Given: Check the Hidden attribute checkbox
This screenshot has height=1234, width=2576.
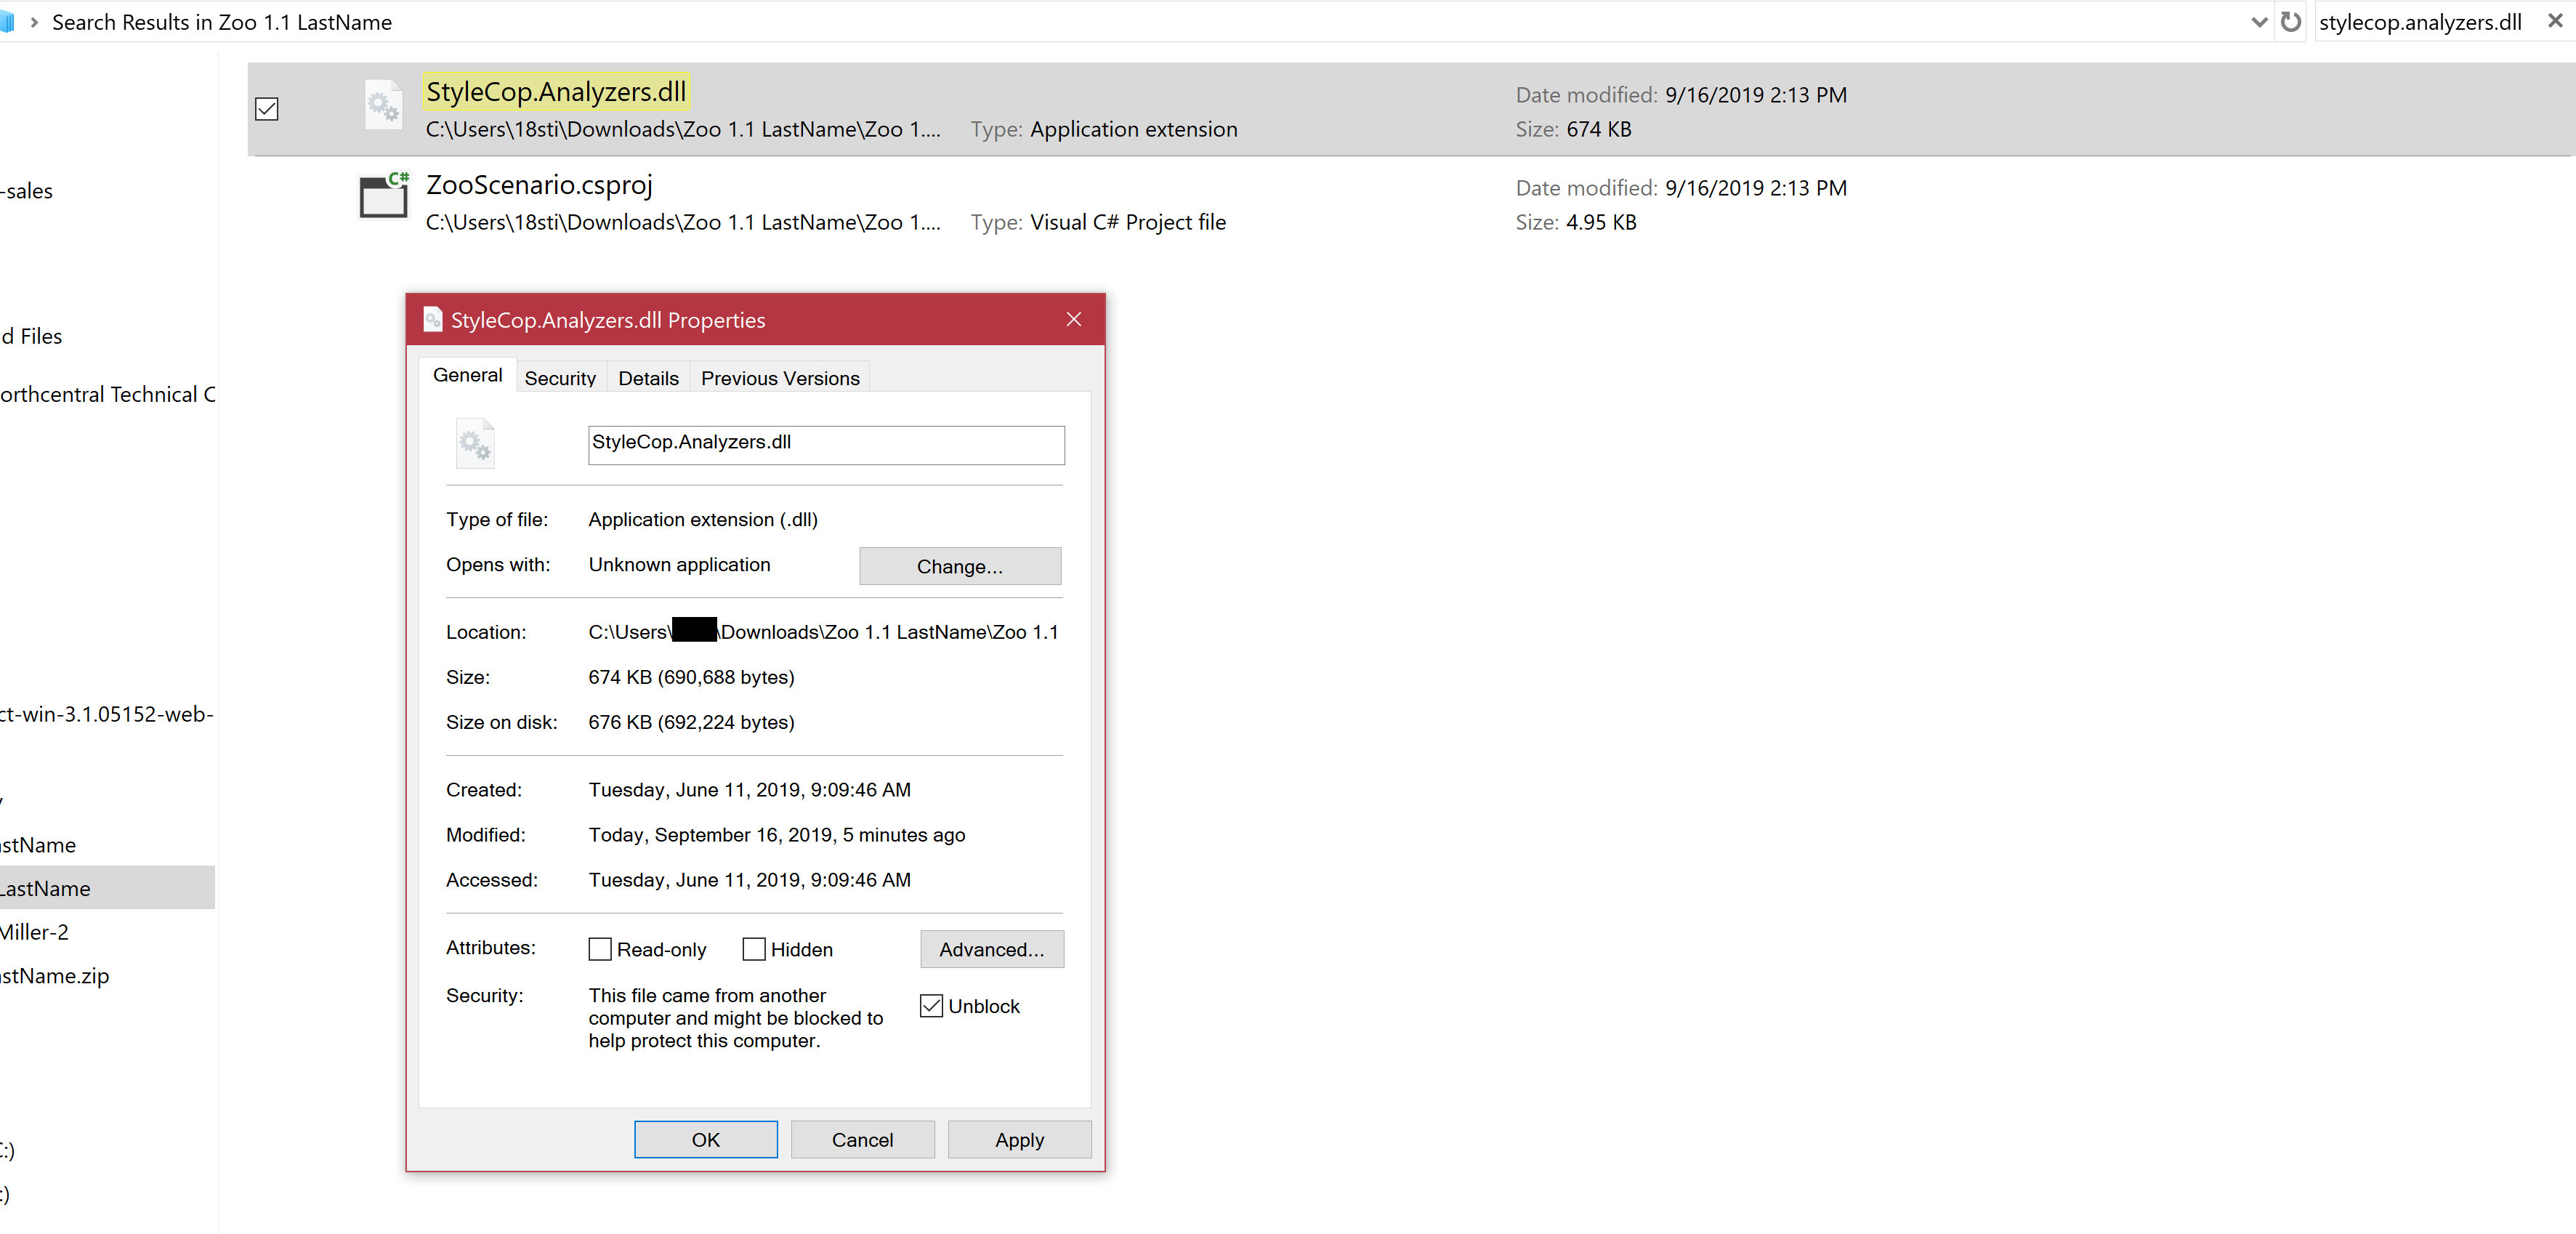Looking at the screenshot, I should [754, 949].
